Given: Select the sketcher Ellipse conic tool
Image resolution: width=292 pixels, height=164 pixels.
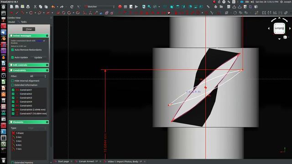Looking at the screenshot, I should coord(39,13).
